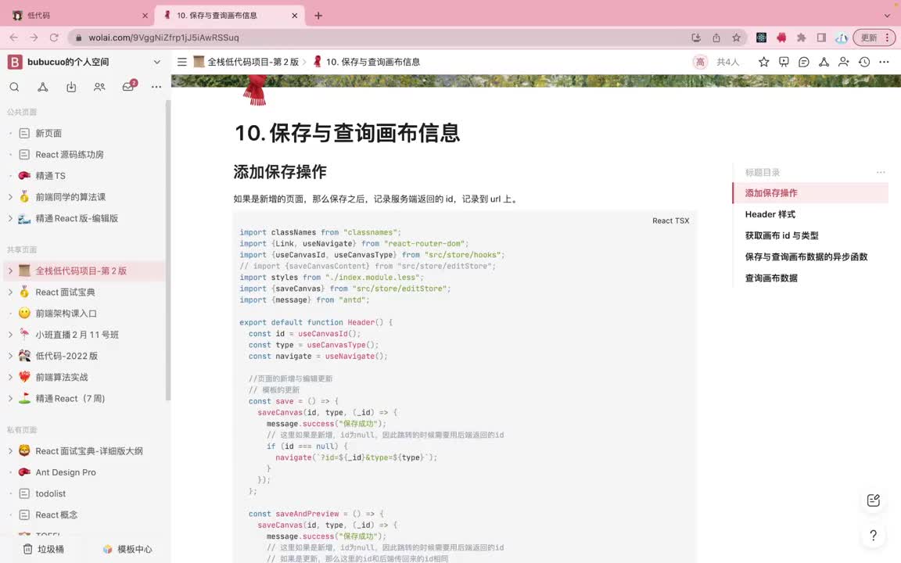Viewport: 901px width, 563px height.
Task: Click the sidebar import icon
Action: [x=70, y=87]
